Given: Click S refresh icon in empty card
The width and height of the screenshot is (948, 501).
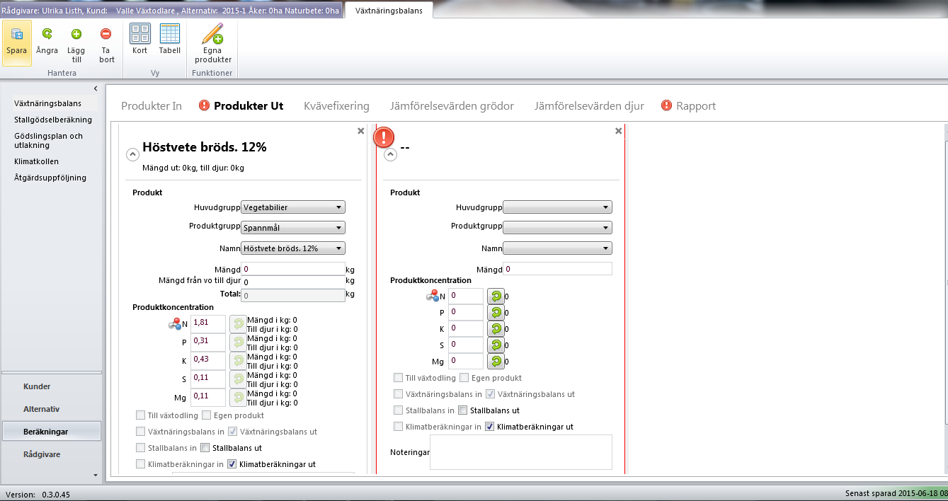Looking at the screenshot, I should [496, 345].
